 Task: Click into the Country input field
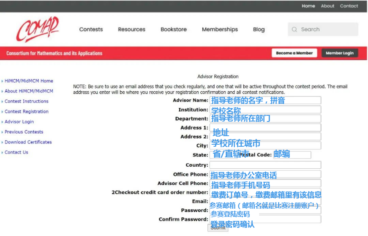[265, 164]
